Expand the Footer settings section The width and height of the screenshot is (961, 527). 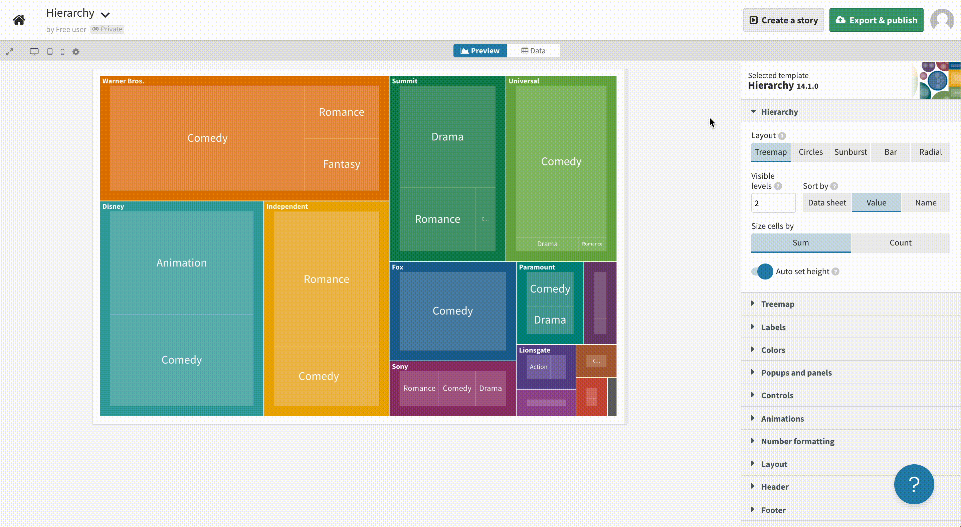tap(850, 510)
